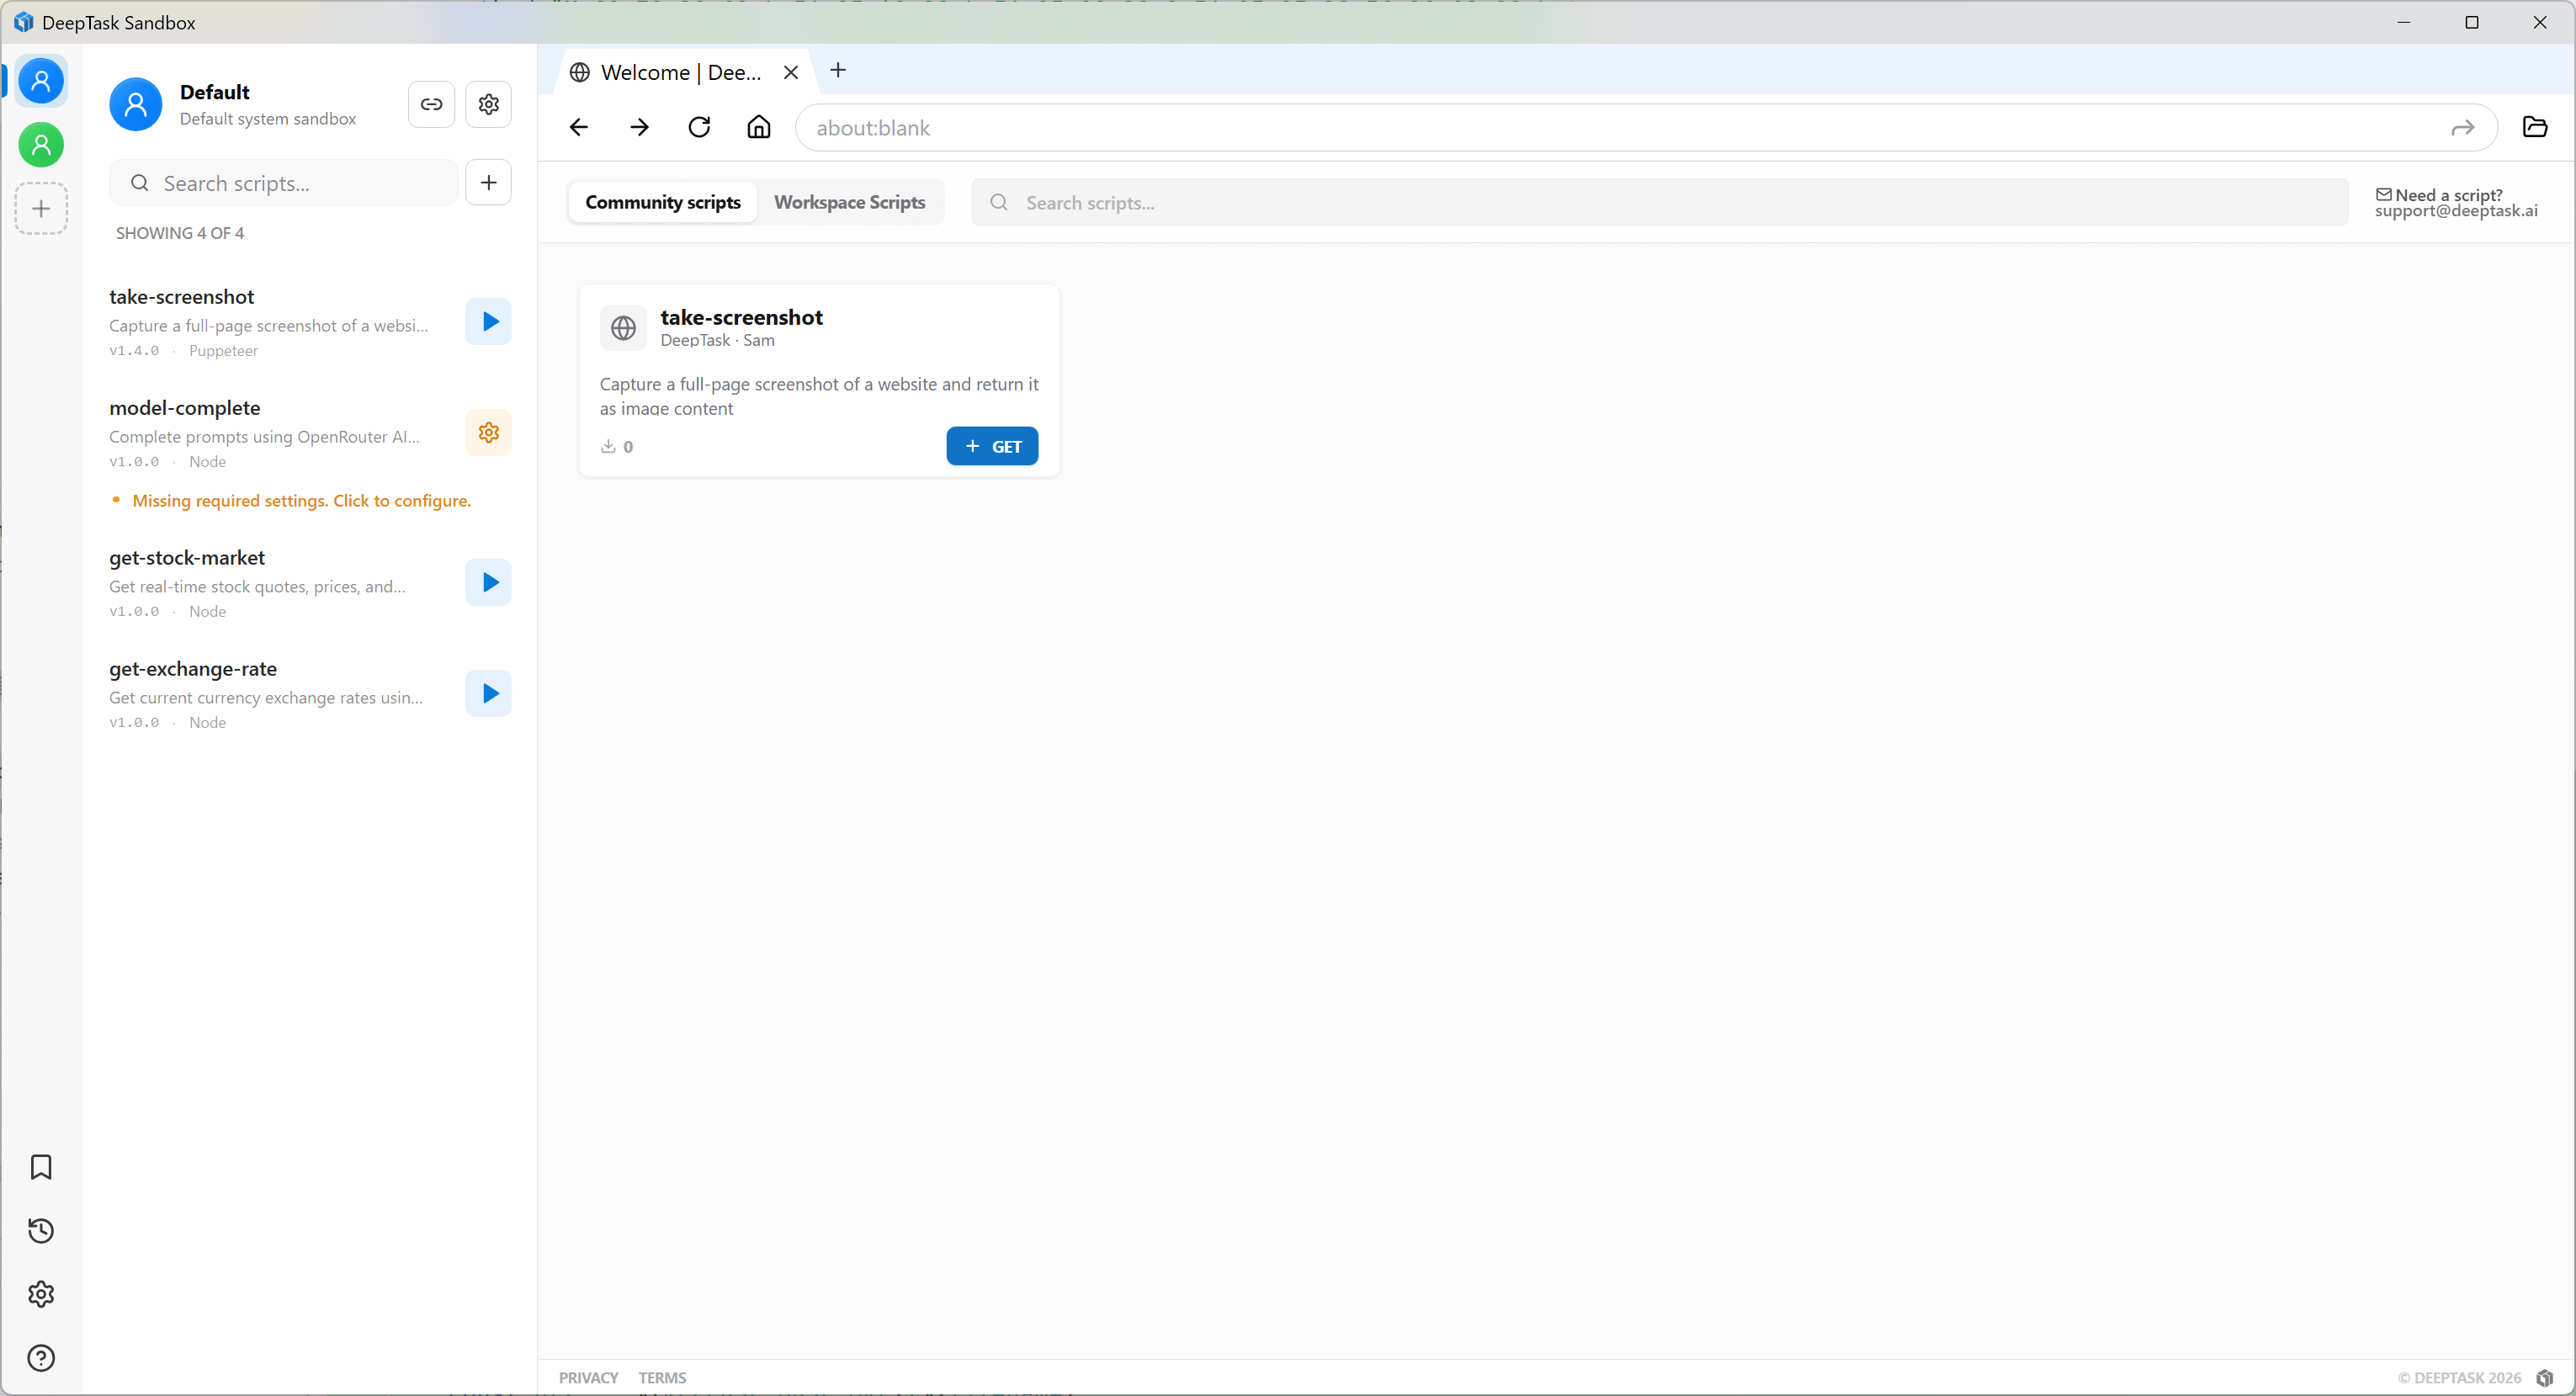Open the help icon in sidebar
Screen dimensions: 2576x1396
[41, 1357]
